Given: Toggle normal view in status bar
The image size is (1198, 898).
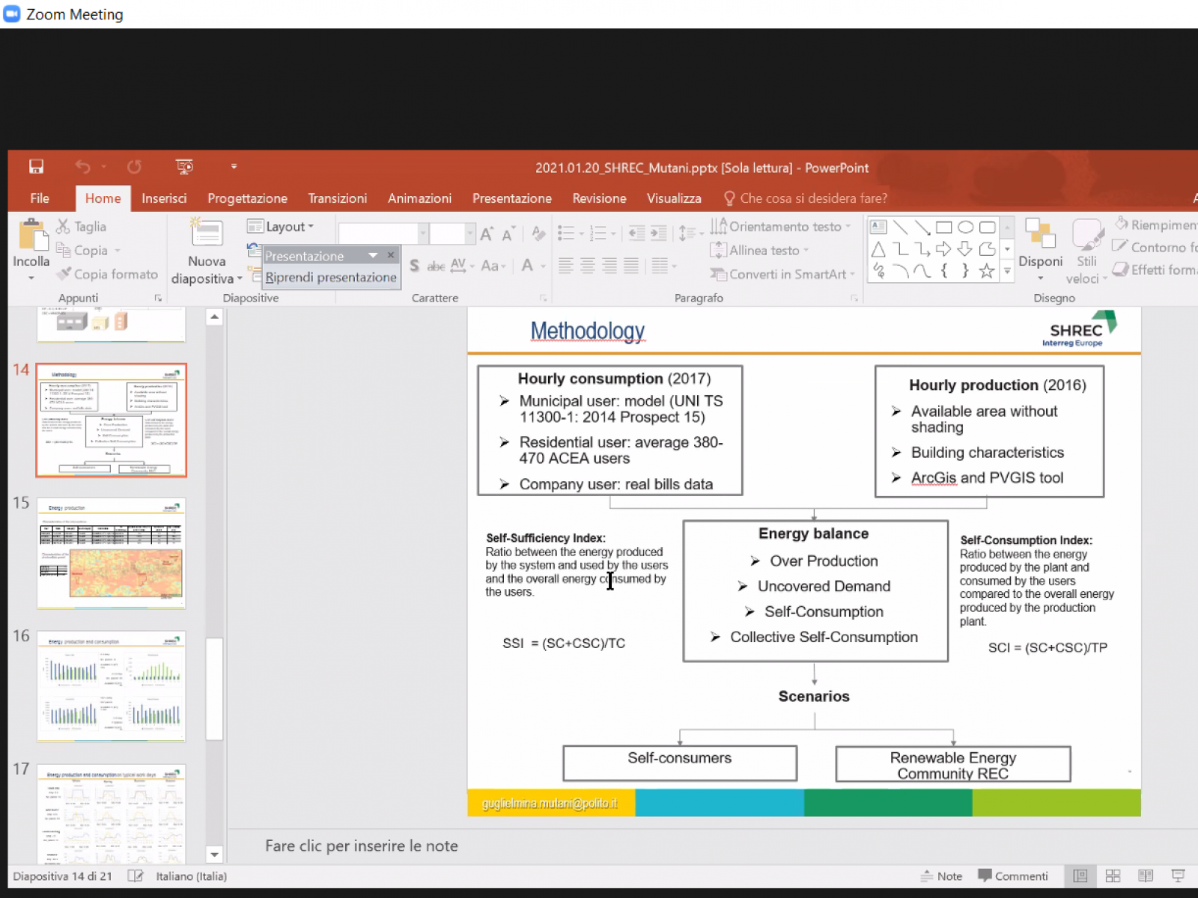Looking at the screenshot, I should click(x=1080, y=876).
